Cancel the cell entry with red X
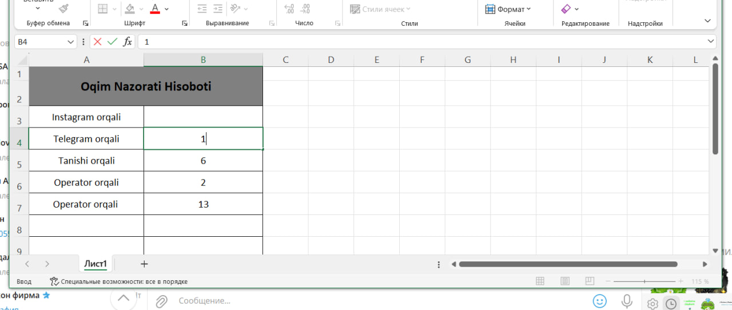The image size is (732, 310). pos(98,42)
